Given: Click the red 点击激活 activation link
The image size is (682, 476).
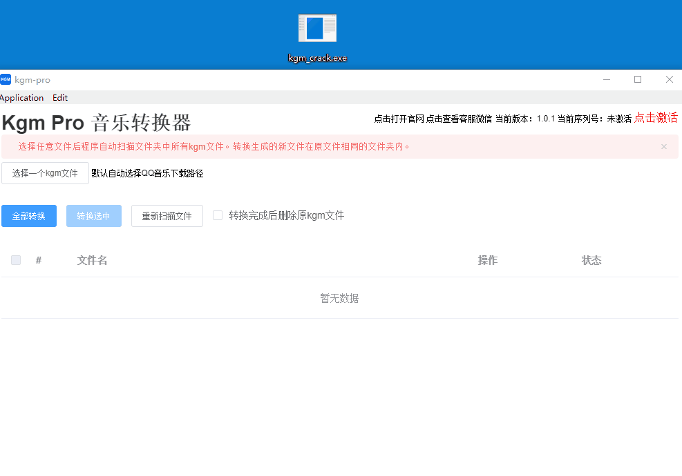Looking at the screenshot, I should point(656,118).
